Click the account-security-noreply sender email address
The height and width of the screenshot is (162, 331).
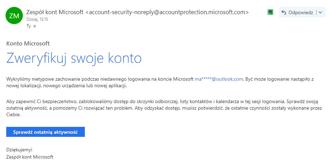pyautogui.click(x=167, y=12)
